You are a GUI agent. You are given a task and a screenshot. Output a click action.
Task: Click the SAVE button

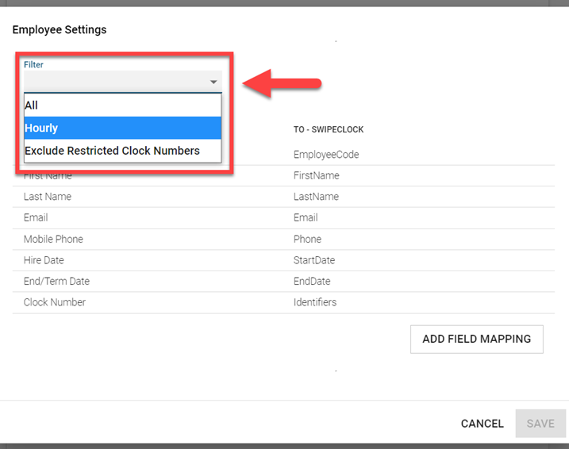pos(540,424)
